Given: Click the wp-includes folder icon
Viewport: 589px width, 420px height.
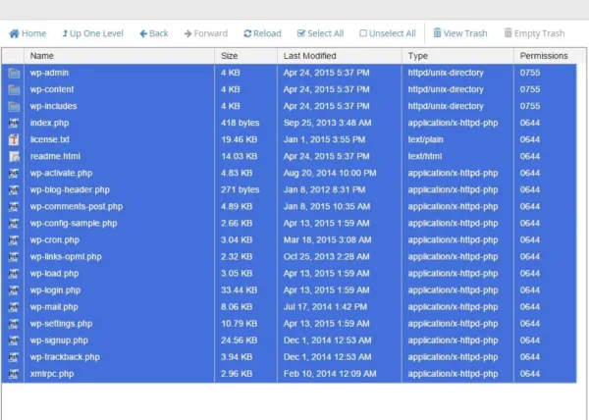Looking at the screenshot, I should (x=14, y=106).
